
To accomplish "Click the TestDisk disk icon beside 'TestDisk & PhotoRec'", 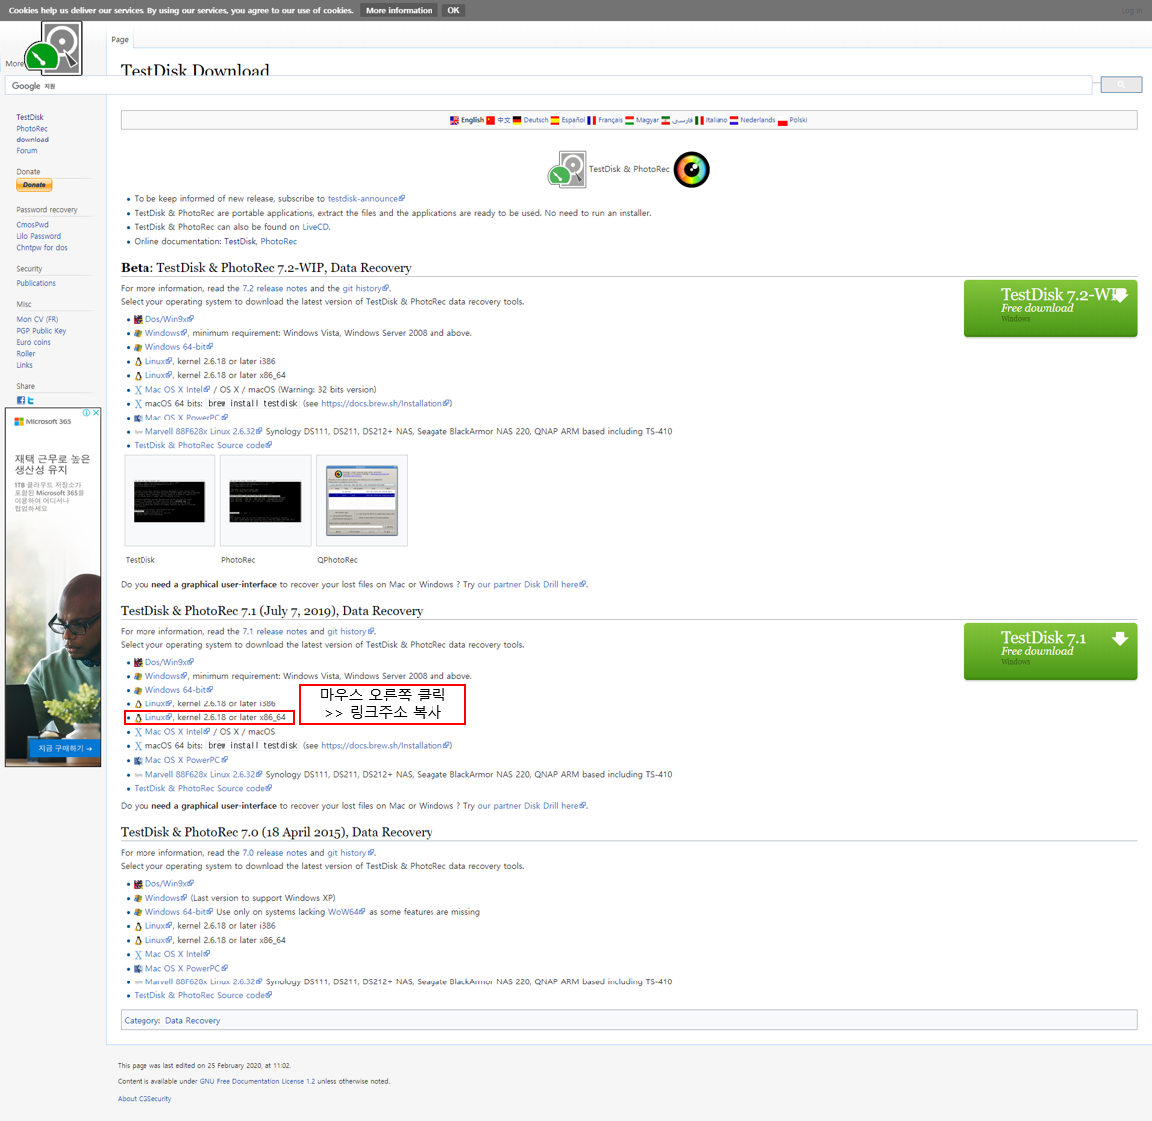I will click(x=567, y=170).
